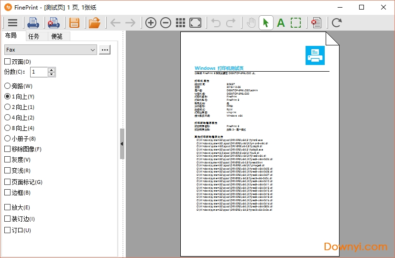Select the hand pan tool
This screenshot has width=395, height=258.
[251, 22]
